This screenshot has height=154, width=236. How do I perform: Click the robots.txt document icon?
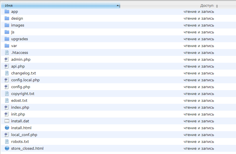click(x=7, y=141)
